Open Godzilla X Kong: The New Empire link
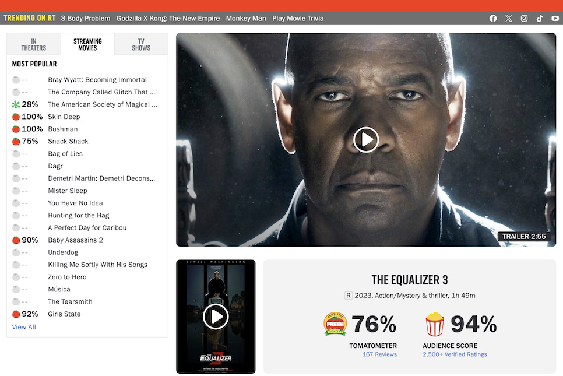The image size is (563, 376). [168, 18]
